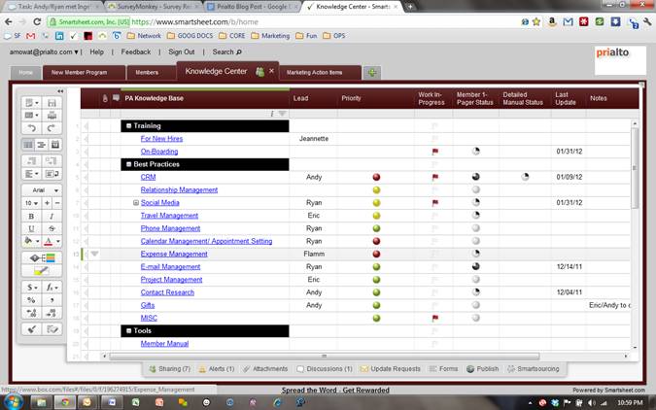The image size is (656, 410).
Task: Apply Underline formatting from toolbar
Action: coord(29,228)
